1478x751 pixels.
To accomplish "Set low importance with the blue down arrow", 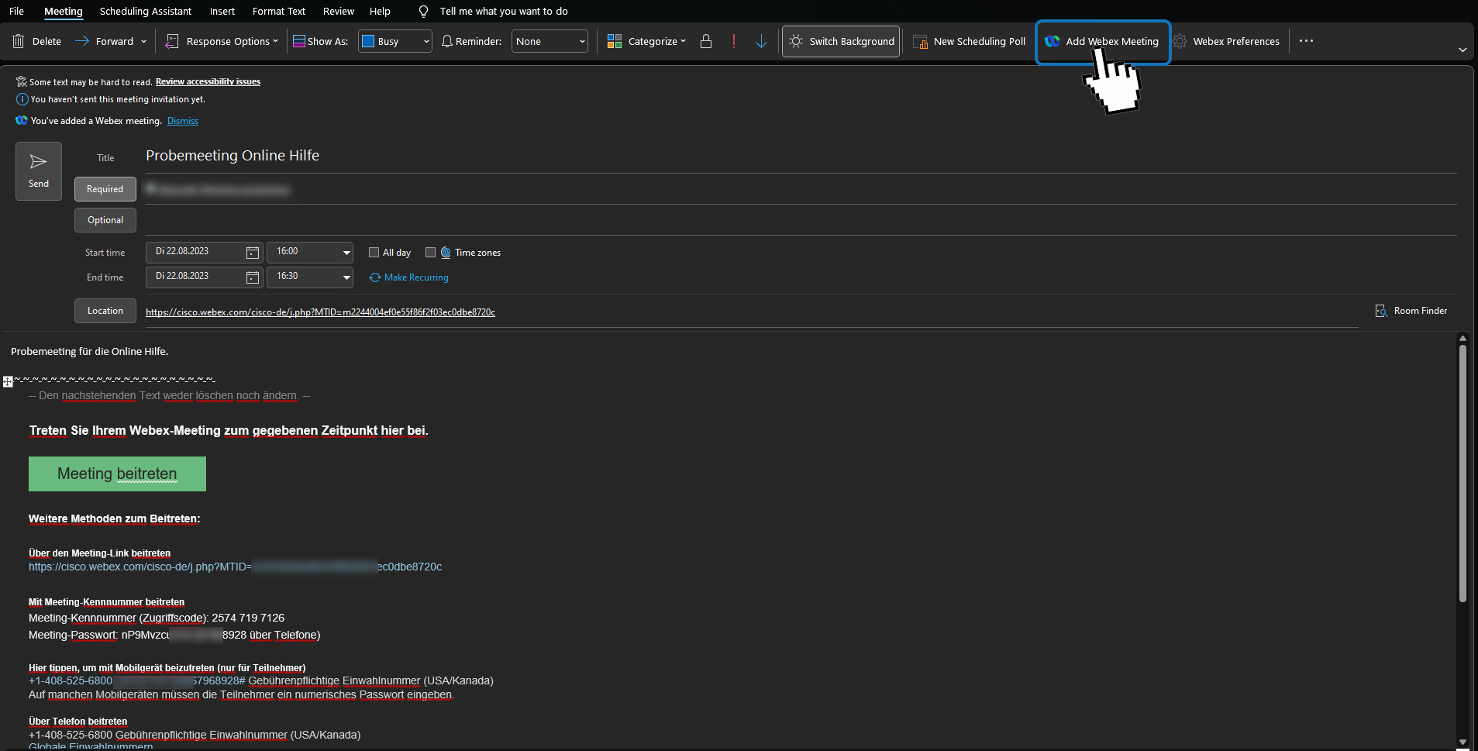I will [x=761, y=42].
